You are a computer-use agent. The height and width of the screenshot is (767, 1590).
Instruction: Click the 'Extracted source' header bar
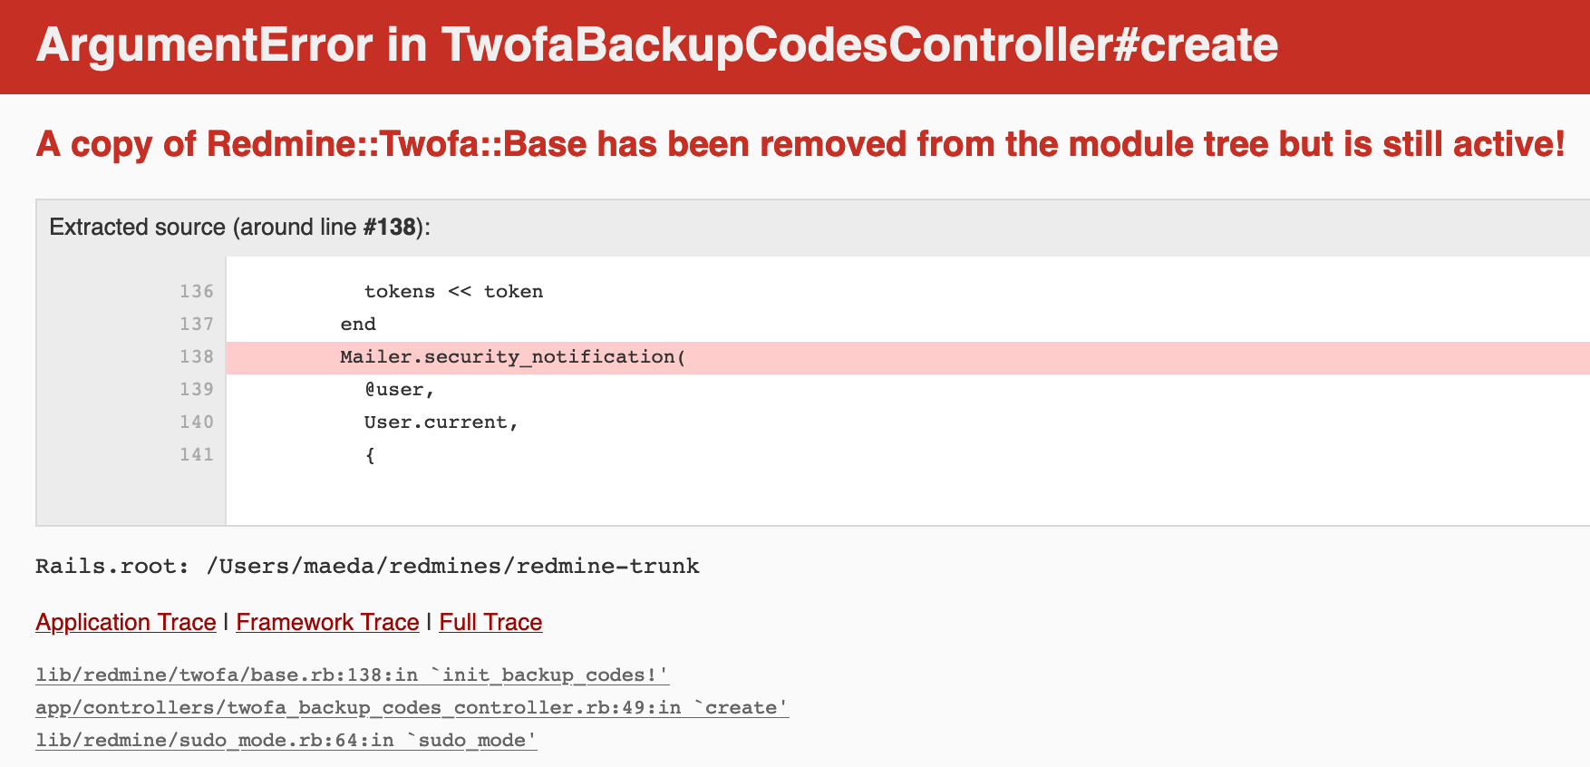tap(813, 228)
